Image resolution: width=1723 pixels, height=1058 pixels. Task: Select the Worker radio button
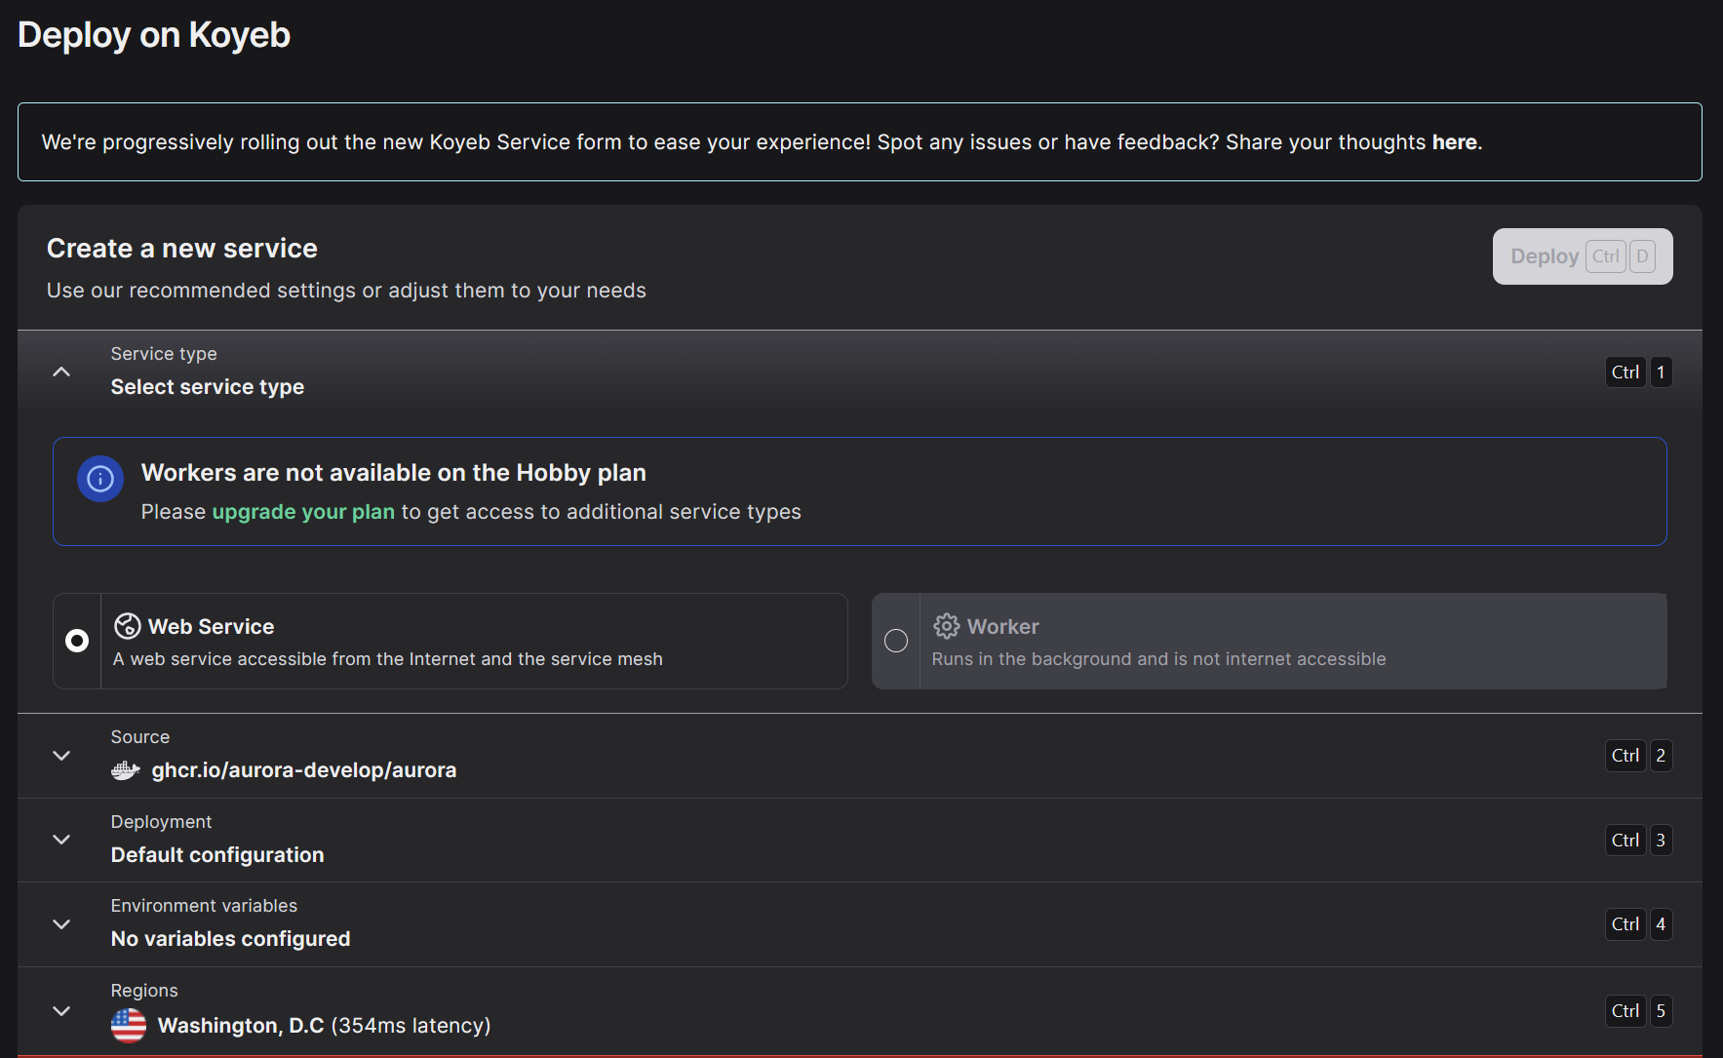[x=896, y=641]
